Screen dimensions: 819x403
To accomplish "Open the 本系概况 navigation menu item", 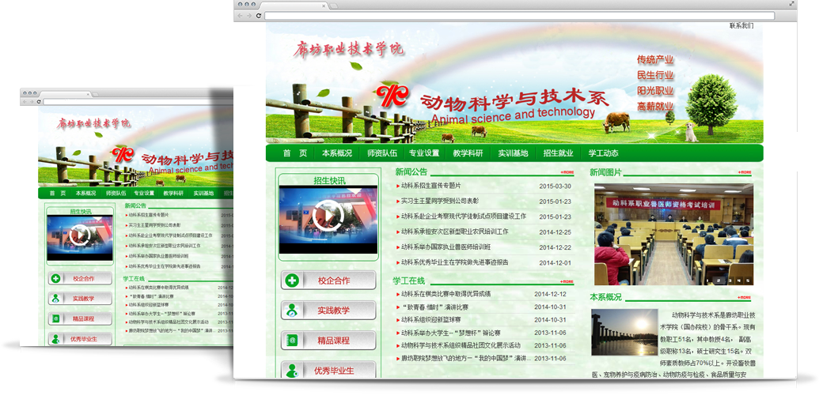I will point(337,153).
